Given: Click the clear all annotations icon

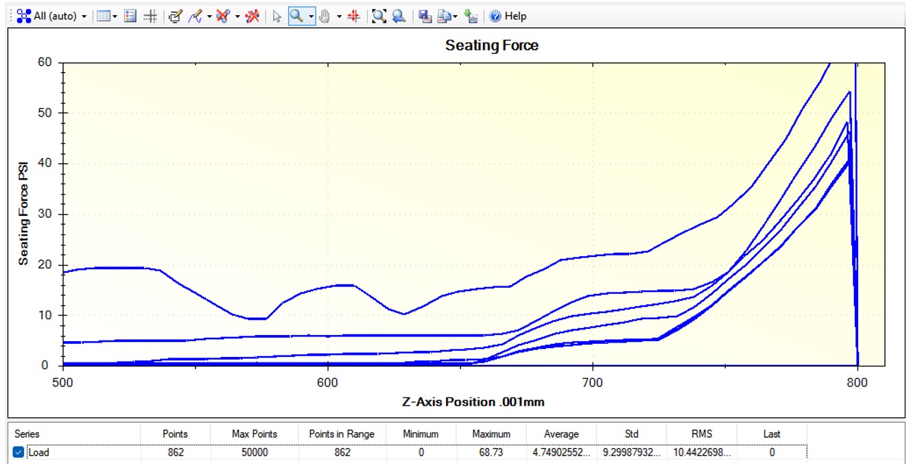Looking at the screenshot, I should pos(252,16).
